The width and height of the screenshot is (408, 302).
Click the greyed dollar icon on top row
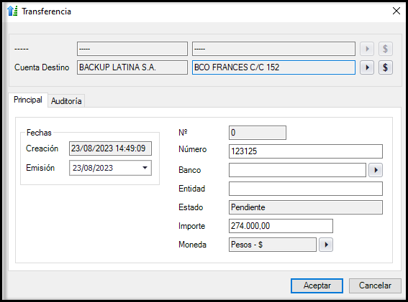coord(386,49)
